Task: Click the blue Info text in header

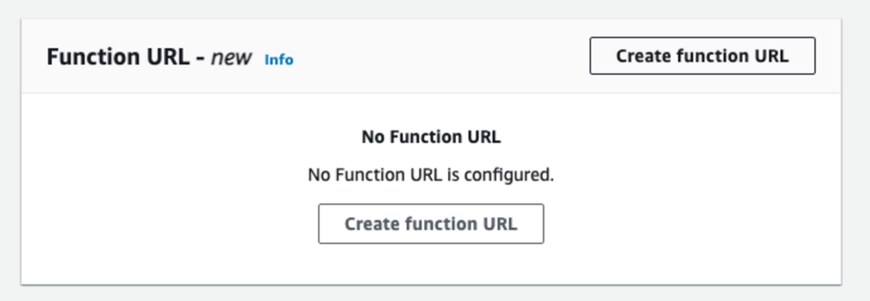Action: 278,59
